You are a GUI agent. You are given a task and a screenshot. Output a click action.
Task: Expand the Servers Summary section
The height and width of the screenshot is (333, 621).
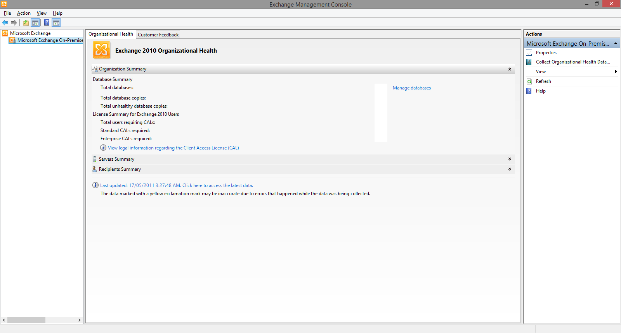(510, 159)
